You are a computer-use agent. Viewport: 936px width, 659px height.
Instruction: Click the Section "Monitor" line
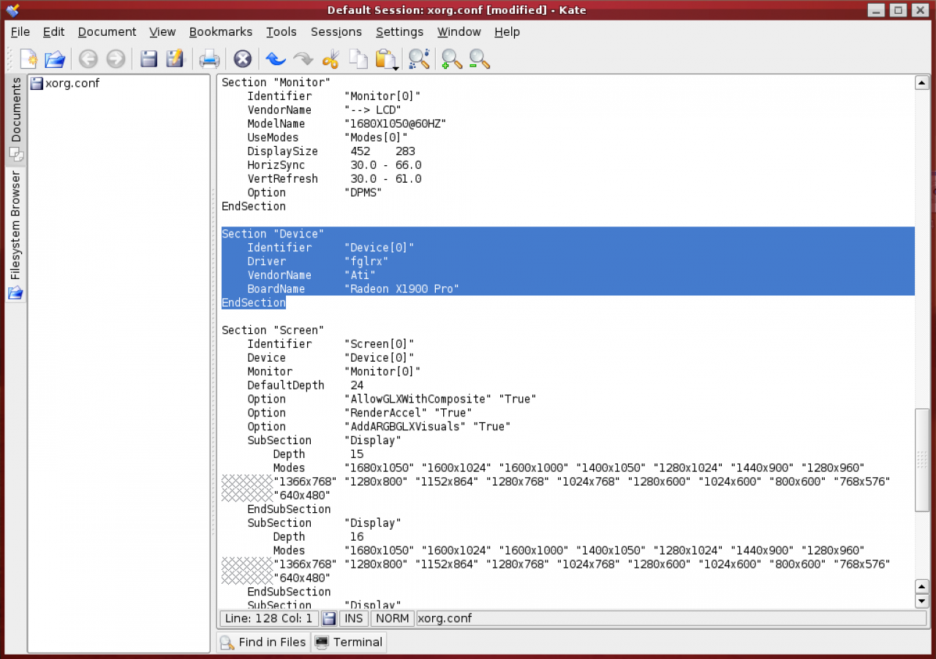coord(276,83)
